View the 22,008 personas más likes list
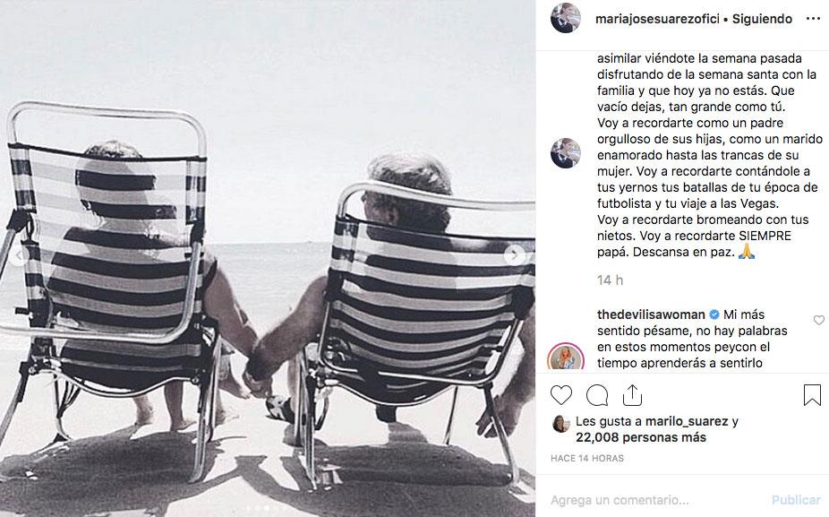829x517 pixels. click(x=641, y=437)
